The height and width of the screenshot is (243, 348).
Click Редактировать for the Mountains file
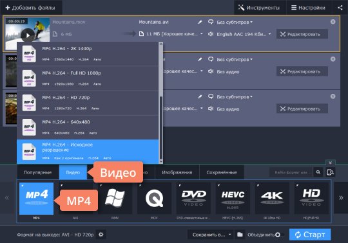[302, 34]
